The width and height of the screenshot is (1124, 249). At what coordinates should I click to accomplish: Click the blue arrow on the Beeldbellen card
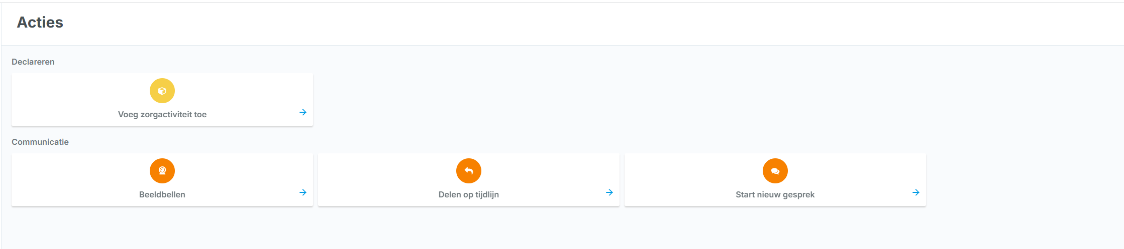pyautogui.click(x=303, y=192)
